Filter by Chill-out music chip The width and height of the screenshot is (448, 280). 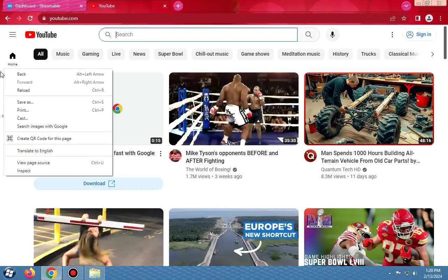212,54
